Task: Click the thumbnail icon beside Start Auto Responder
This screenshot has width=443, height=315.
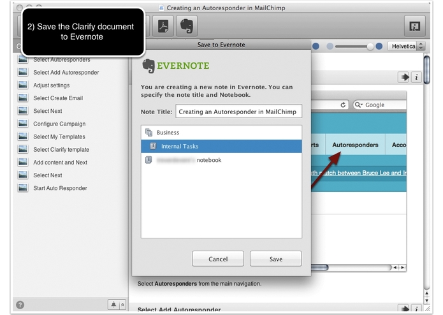Action: tap(23, 187)
